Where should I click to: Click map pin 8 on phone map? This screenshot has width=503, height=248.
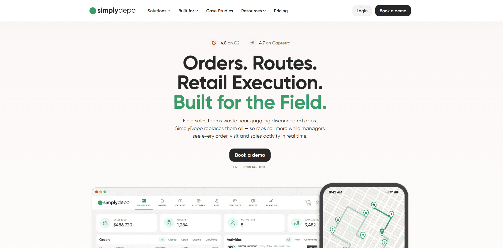pos(338,220)
